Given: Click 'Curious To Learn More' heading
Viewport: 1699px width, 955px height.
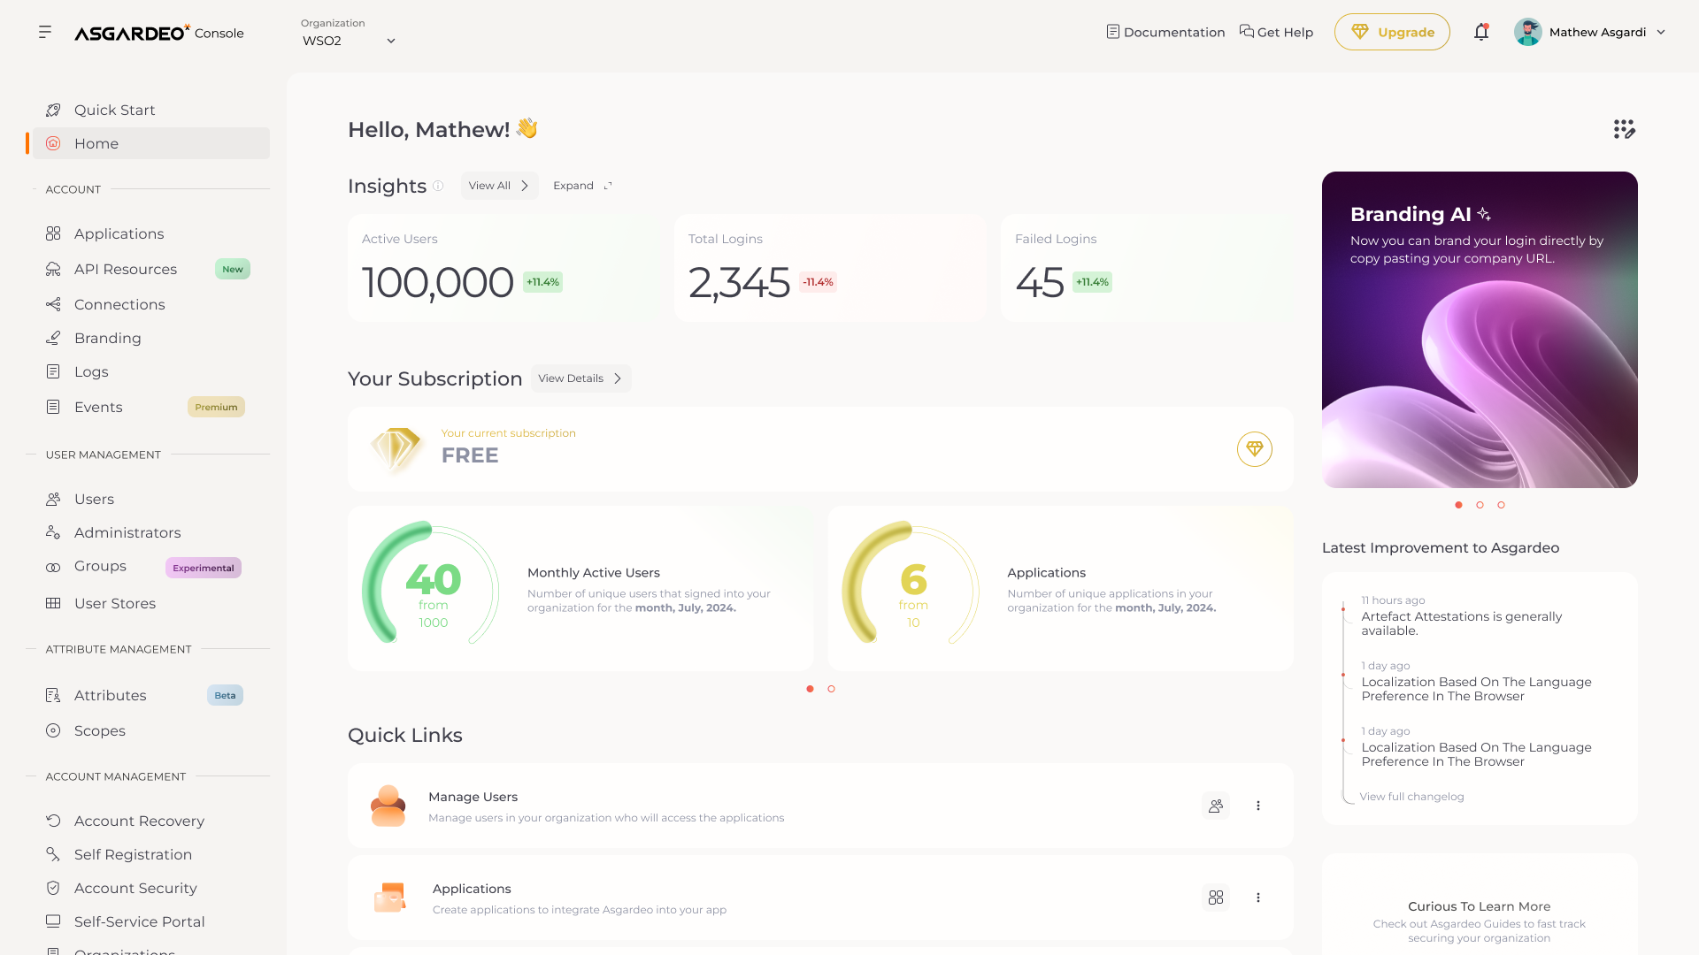Looking at the screenshot, I should 1479,907.
